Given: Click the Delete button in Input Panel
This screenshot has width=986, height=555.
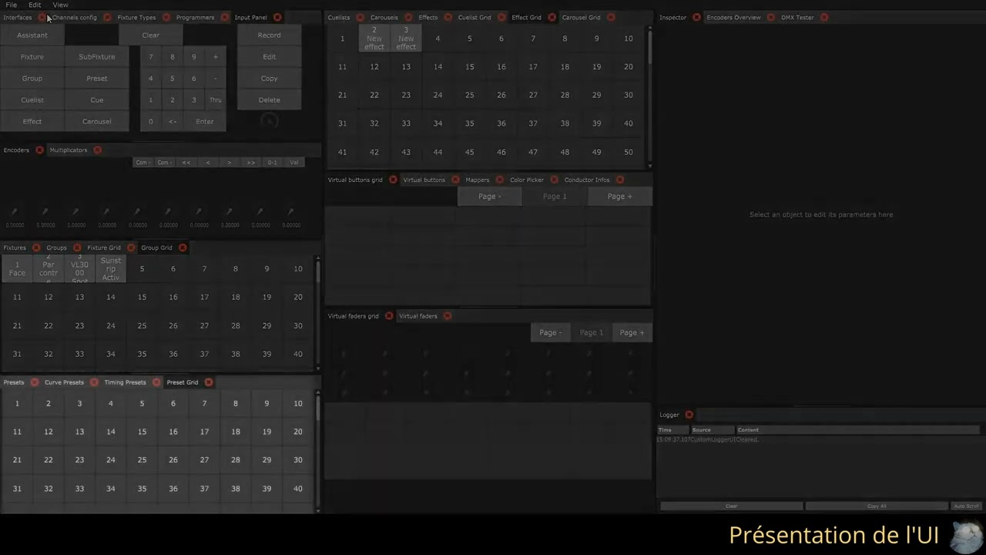Looking at the screenshot, I should [x=269, y=99].
